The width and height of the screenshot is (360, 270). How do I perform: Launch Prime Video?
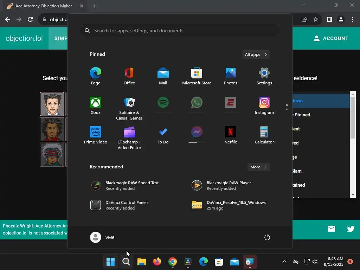click(96, 135)
